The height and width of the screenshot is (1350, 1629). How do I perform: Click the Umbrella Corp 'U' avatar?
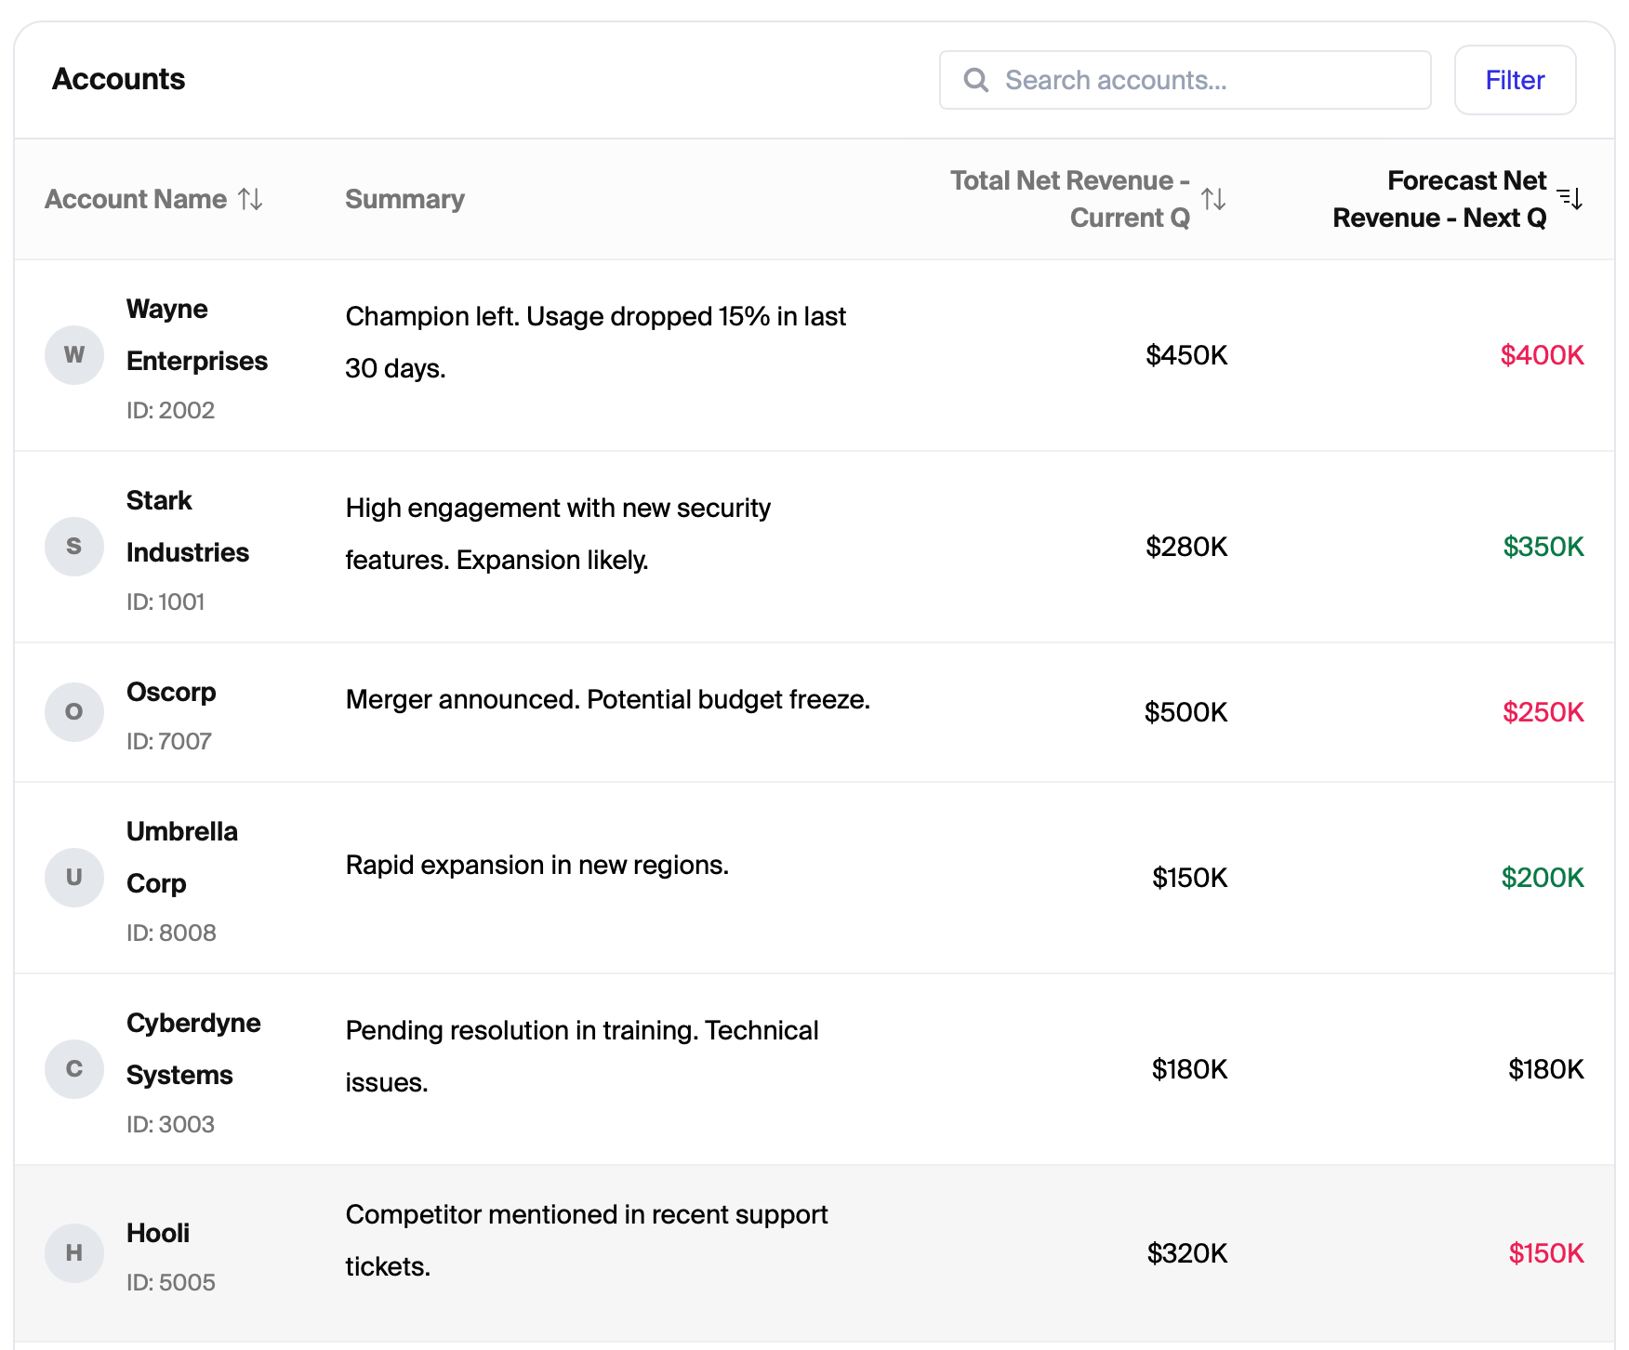[x=74, y=878]
